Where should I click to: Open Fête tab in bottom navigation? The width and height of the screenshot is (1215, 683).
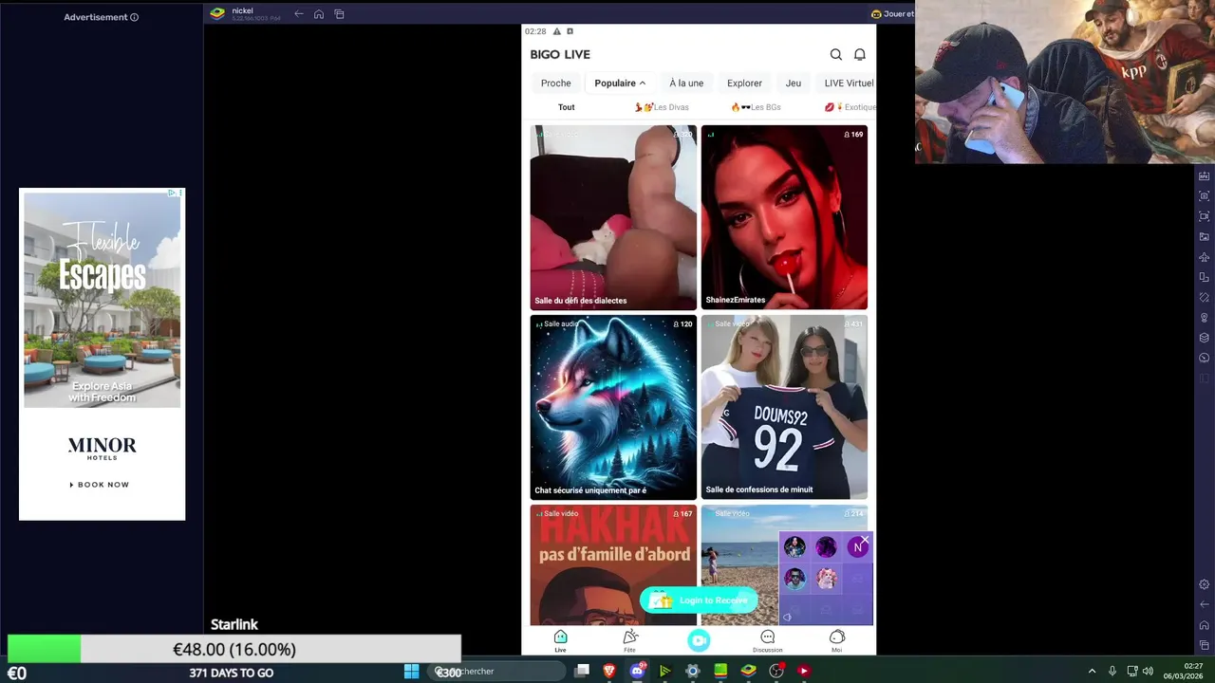tap(629, 641)
